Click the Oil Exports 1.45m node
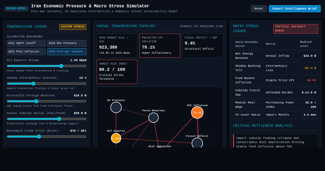 point(116,138)
